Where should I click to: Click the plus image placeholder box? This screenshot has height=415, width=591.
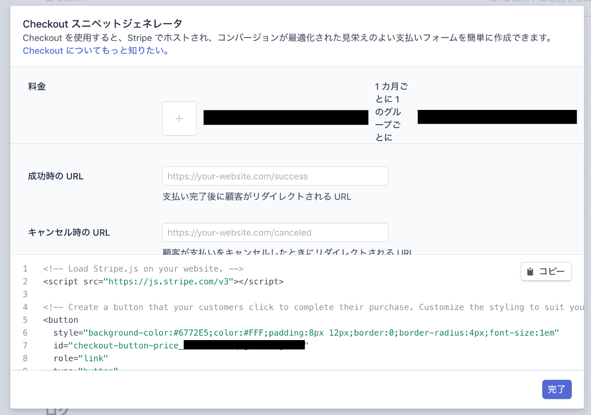pos(179,118)
